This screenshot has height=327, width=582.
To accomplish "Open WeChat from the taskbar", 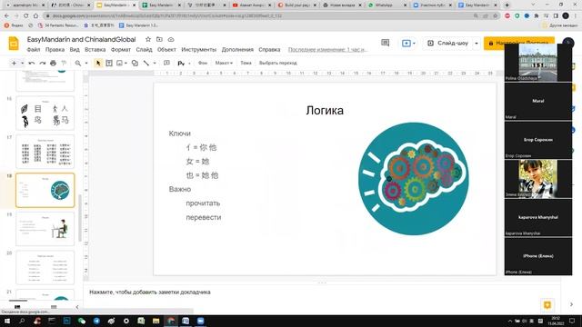I will point(82,321).
